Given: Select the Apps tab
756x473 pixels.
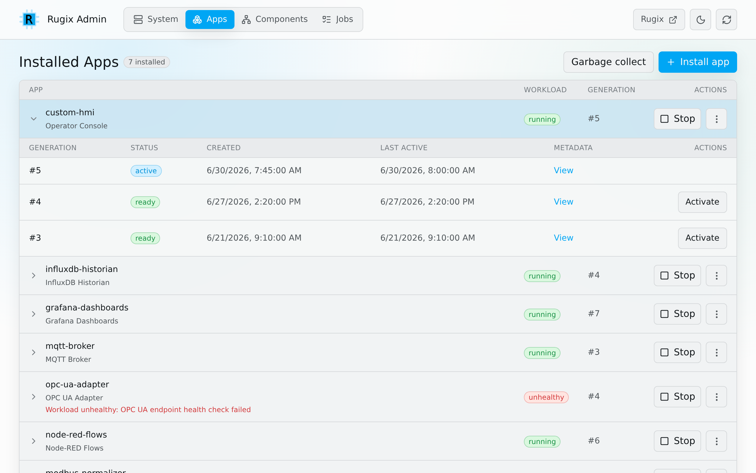Looking at the screenshot, I should click(x=210, y=20).
